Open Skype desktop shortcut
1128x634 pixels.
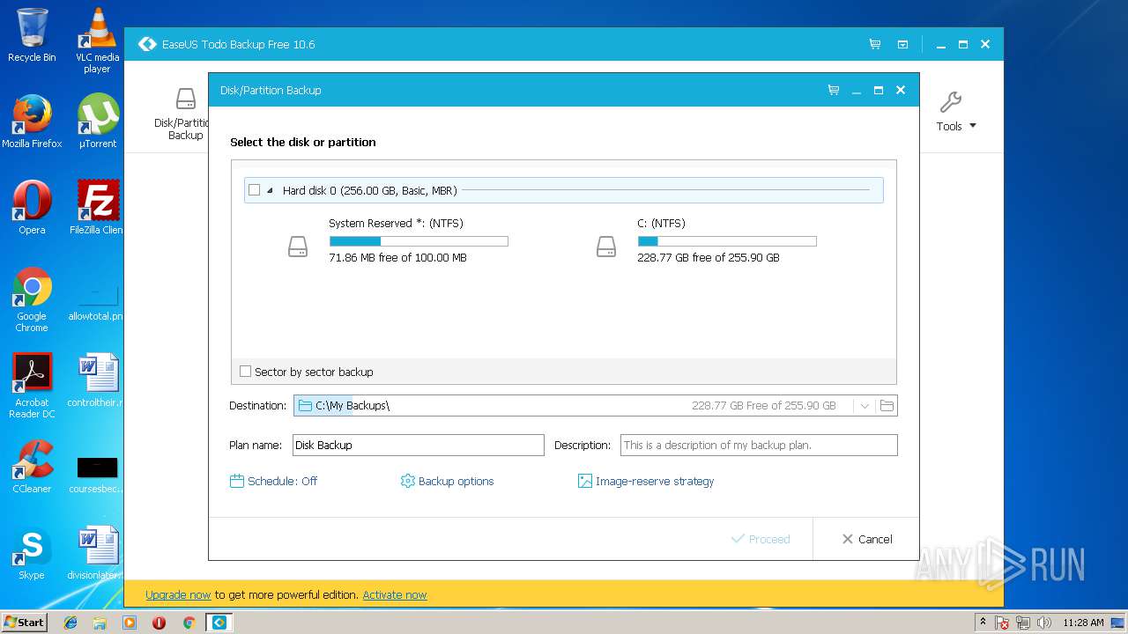point(32,553)
